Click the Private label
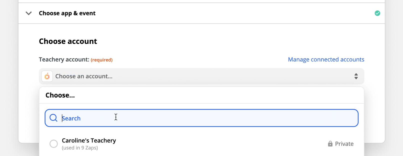Viewport: 403px width, 156px height. [344, 144]
